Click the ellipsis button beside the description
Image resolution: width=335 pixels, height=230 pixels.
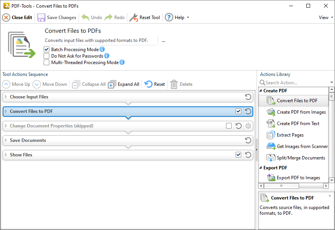click(x=163, y=41)
